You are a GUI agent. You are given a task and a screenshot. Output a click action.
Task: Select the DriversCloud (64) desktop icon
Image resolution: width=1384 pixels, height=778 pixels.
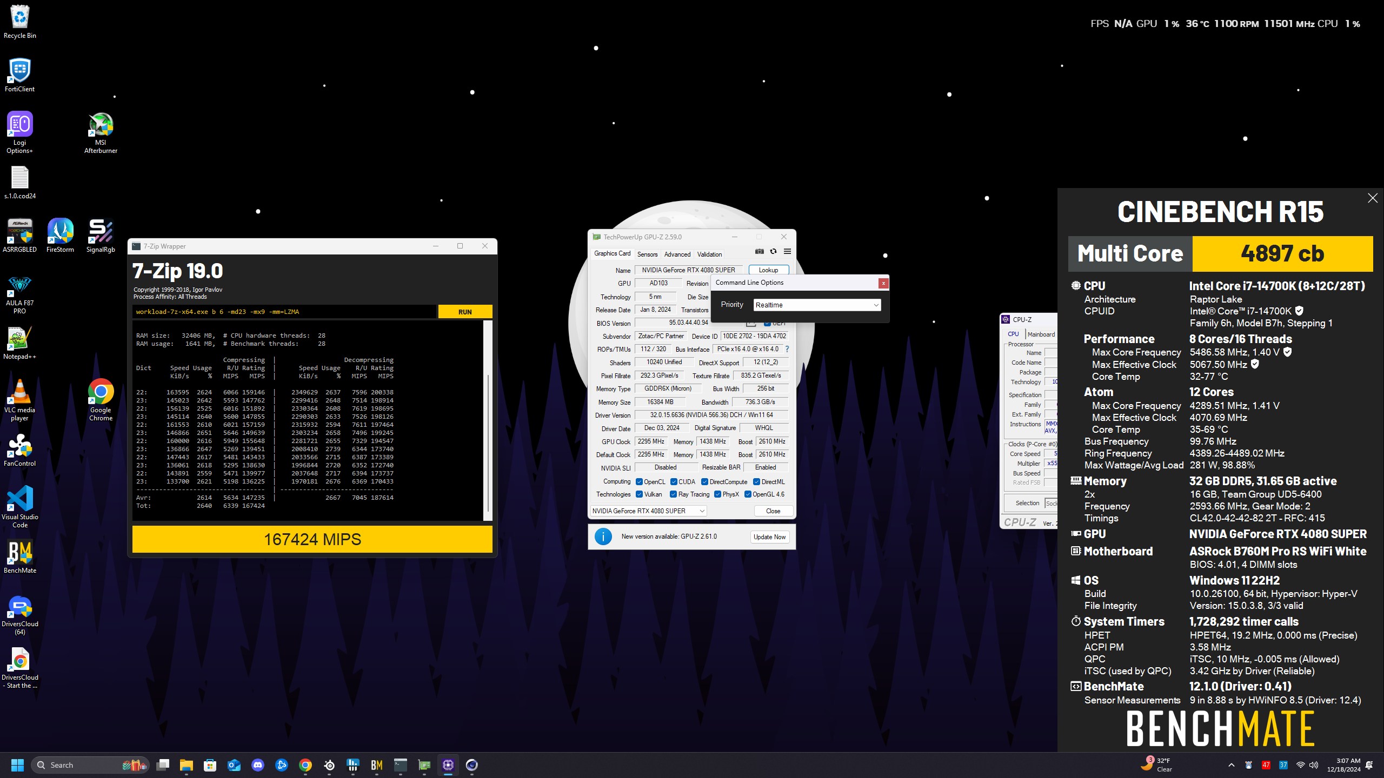coord(20,615)
